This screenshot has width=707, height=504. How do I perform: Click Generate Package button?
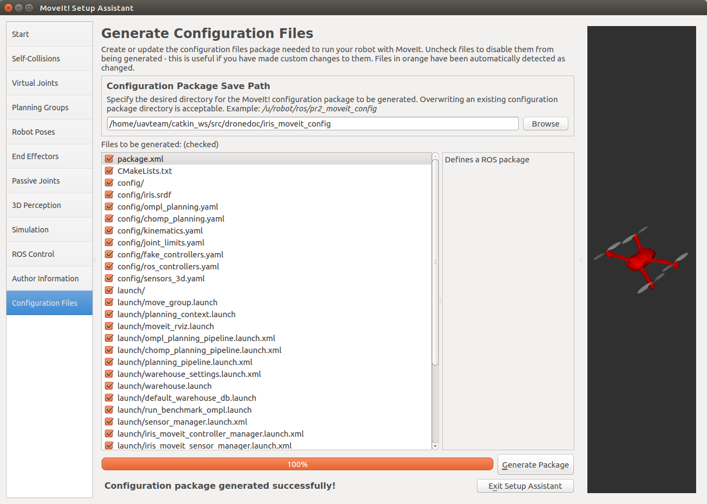click(536, 465)
